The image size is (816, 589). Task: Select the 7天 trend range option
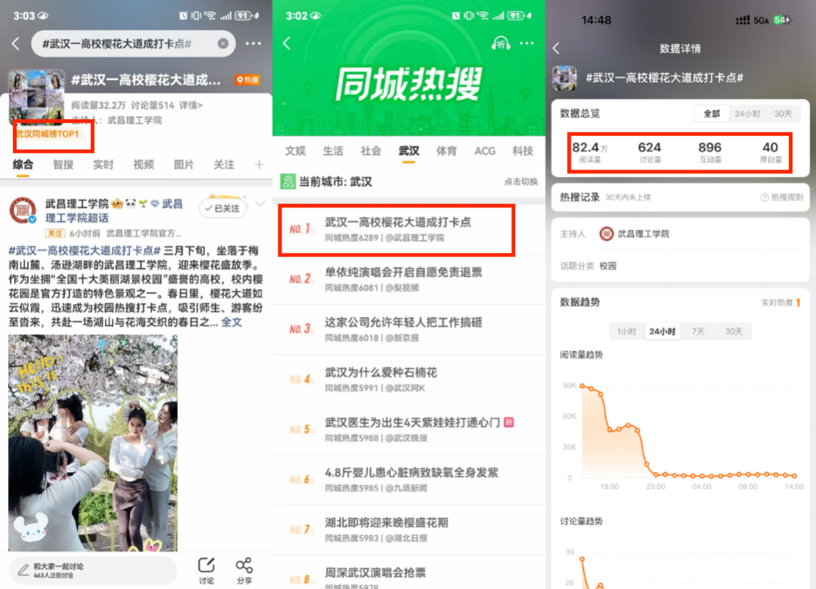click(x=698, y=331)
